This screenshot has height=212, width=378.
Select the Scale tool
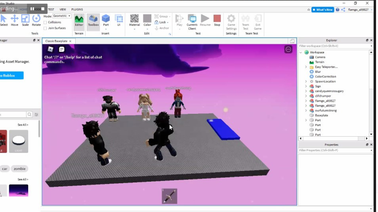(25, 21)
